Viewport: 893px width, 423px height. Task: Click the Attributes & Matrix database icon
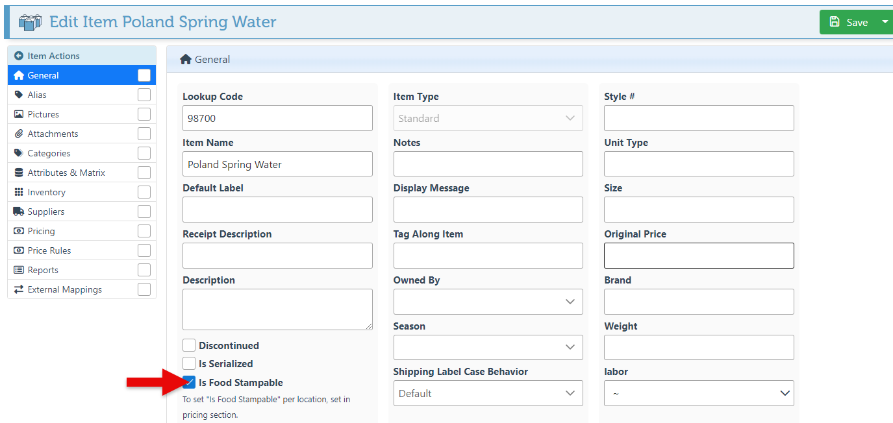coord(19,173)
